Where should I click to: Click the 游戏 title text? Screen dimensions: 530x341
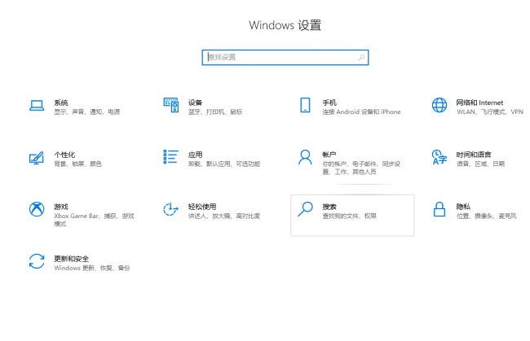[x=61, y=207]
